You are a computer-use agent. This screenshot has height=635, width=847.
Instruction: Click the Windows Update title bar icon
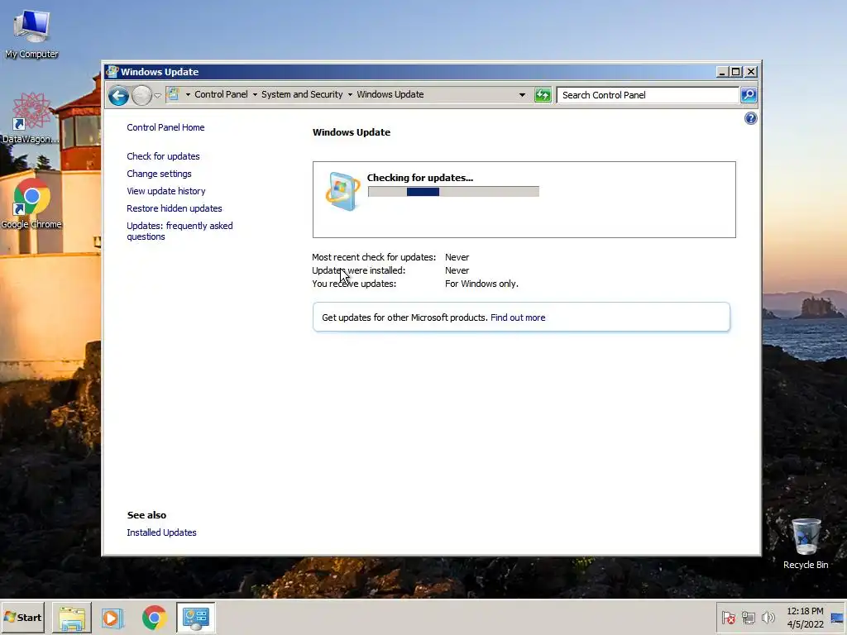point(112,71)
